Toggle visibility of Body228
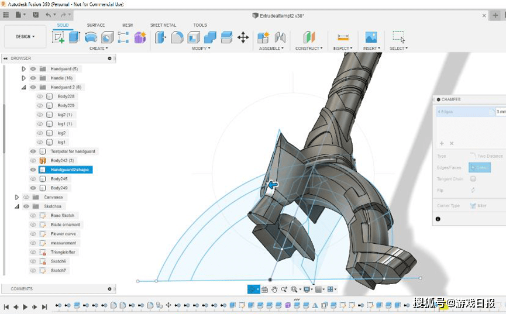506x314 pixels. click(40, 96)
